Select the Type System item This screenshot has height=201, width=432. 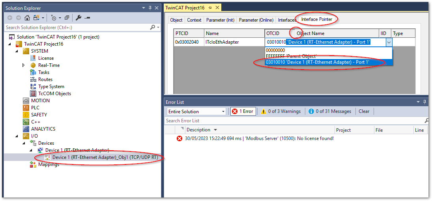pyautogui.click(x=51, y=87)
